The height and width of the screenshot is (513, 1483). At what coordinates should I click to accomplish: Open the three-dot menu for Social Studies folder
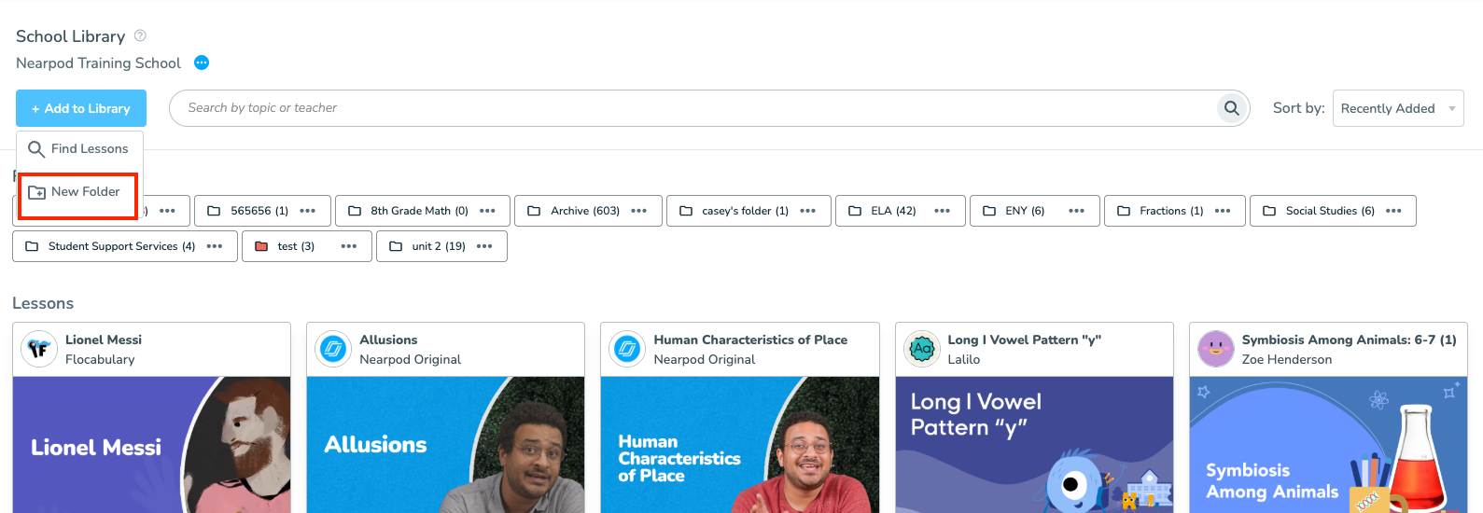(x=1394, y=211)
